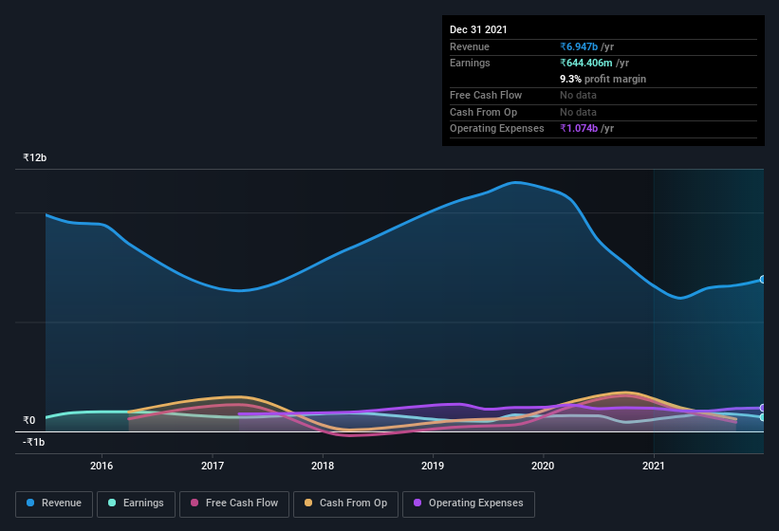Click the Free Cash Flow row label in tooltip
779x531 pixels.
[486, 95]
